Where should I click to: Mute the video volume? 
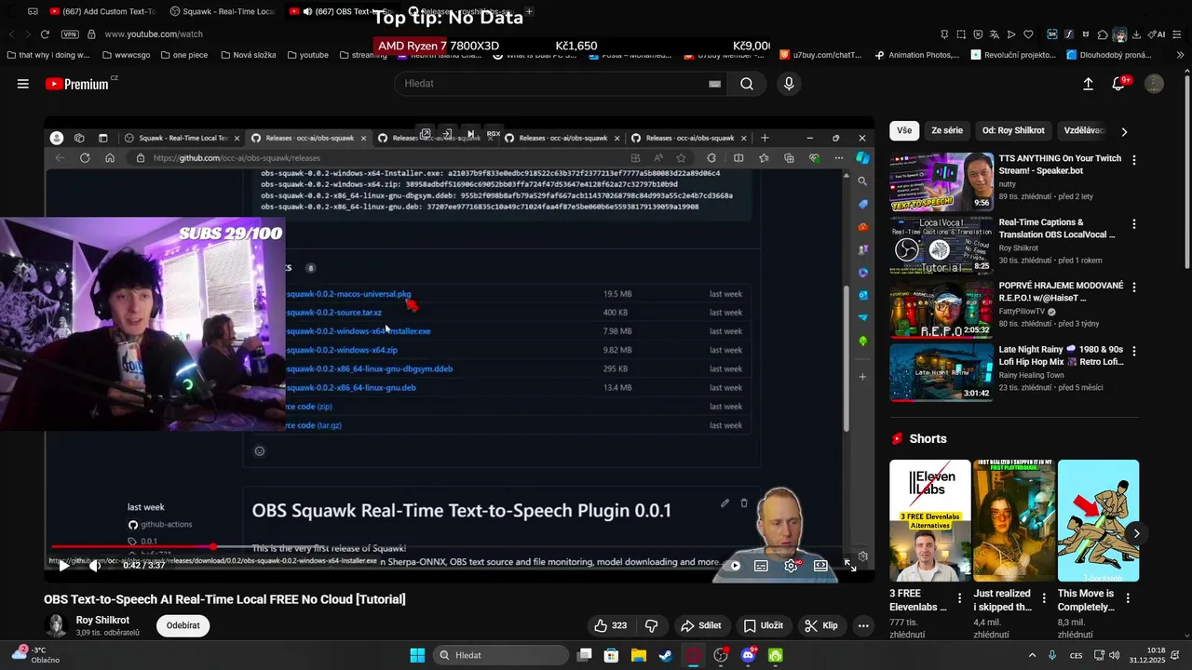click(94, 565)
